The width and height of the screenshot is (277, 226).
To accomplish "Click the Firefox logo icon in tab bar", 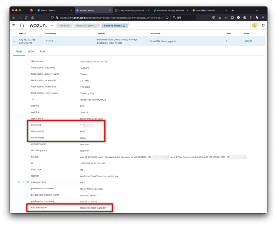I will click(x=31, y=11).
